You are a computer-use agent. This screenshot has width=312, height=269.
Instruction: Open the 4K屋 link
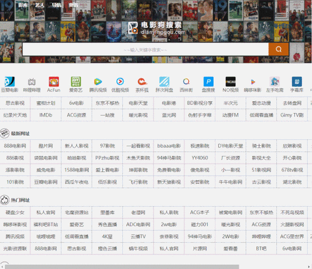pos(108,237)
